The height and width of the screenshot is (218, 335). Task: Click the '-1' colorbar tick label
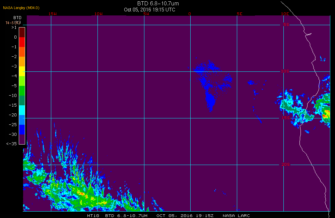[14, 47]
